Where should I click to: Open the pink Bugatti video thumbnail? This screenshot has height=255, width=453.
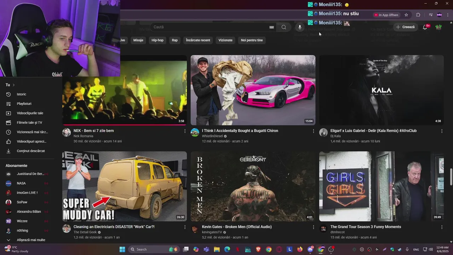point(253,90)
